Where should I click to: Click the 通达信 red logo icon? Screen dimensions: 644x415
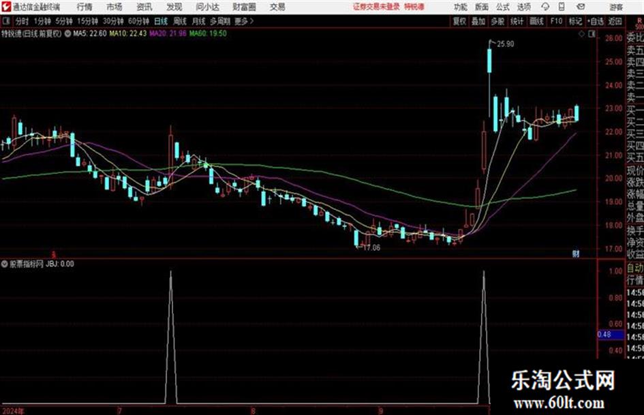click(x=6, y=7)
